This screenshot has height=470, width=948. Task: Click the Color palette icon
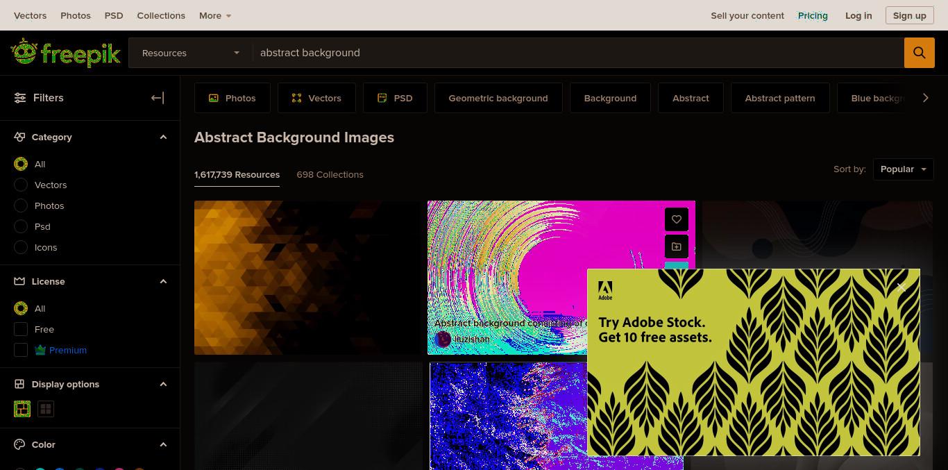19,444
